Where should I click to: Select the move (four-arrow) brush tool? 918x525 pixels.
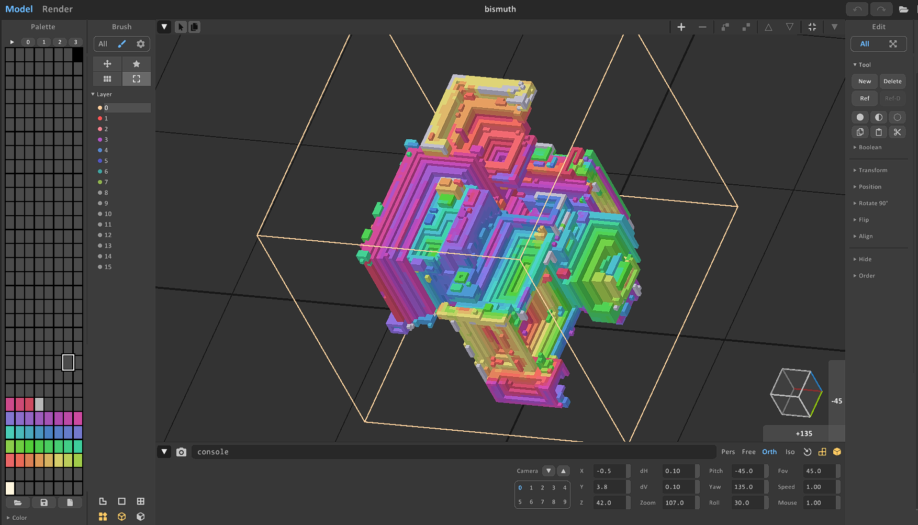[107, 64]
